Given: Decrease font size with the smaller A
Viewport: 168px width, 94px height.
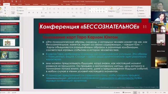Looking at the screenshot, I should (54, 9).
